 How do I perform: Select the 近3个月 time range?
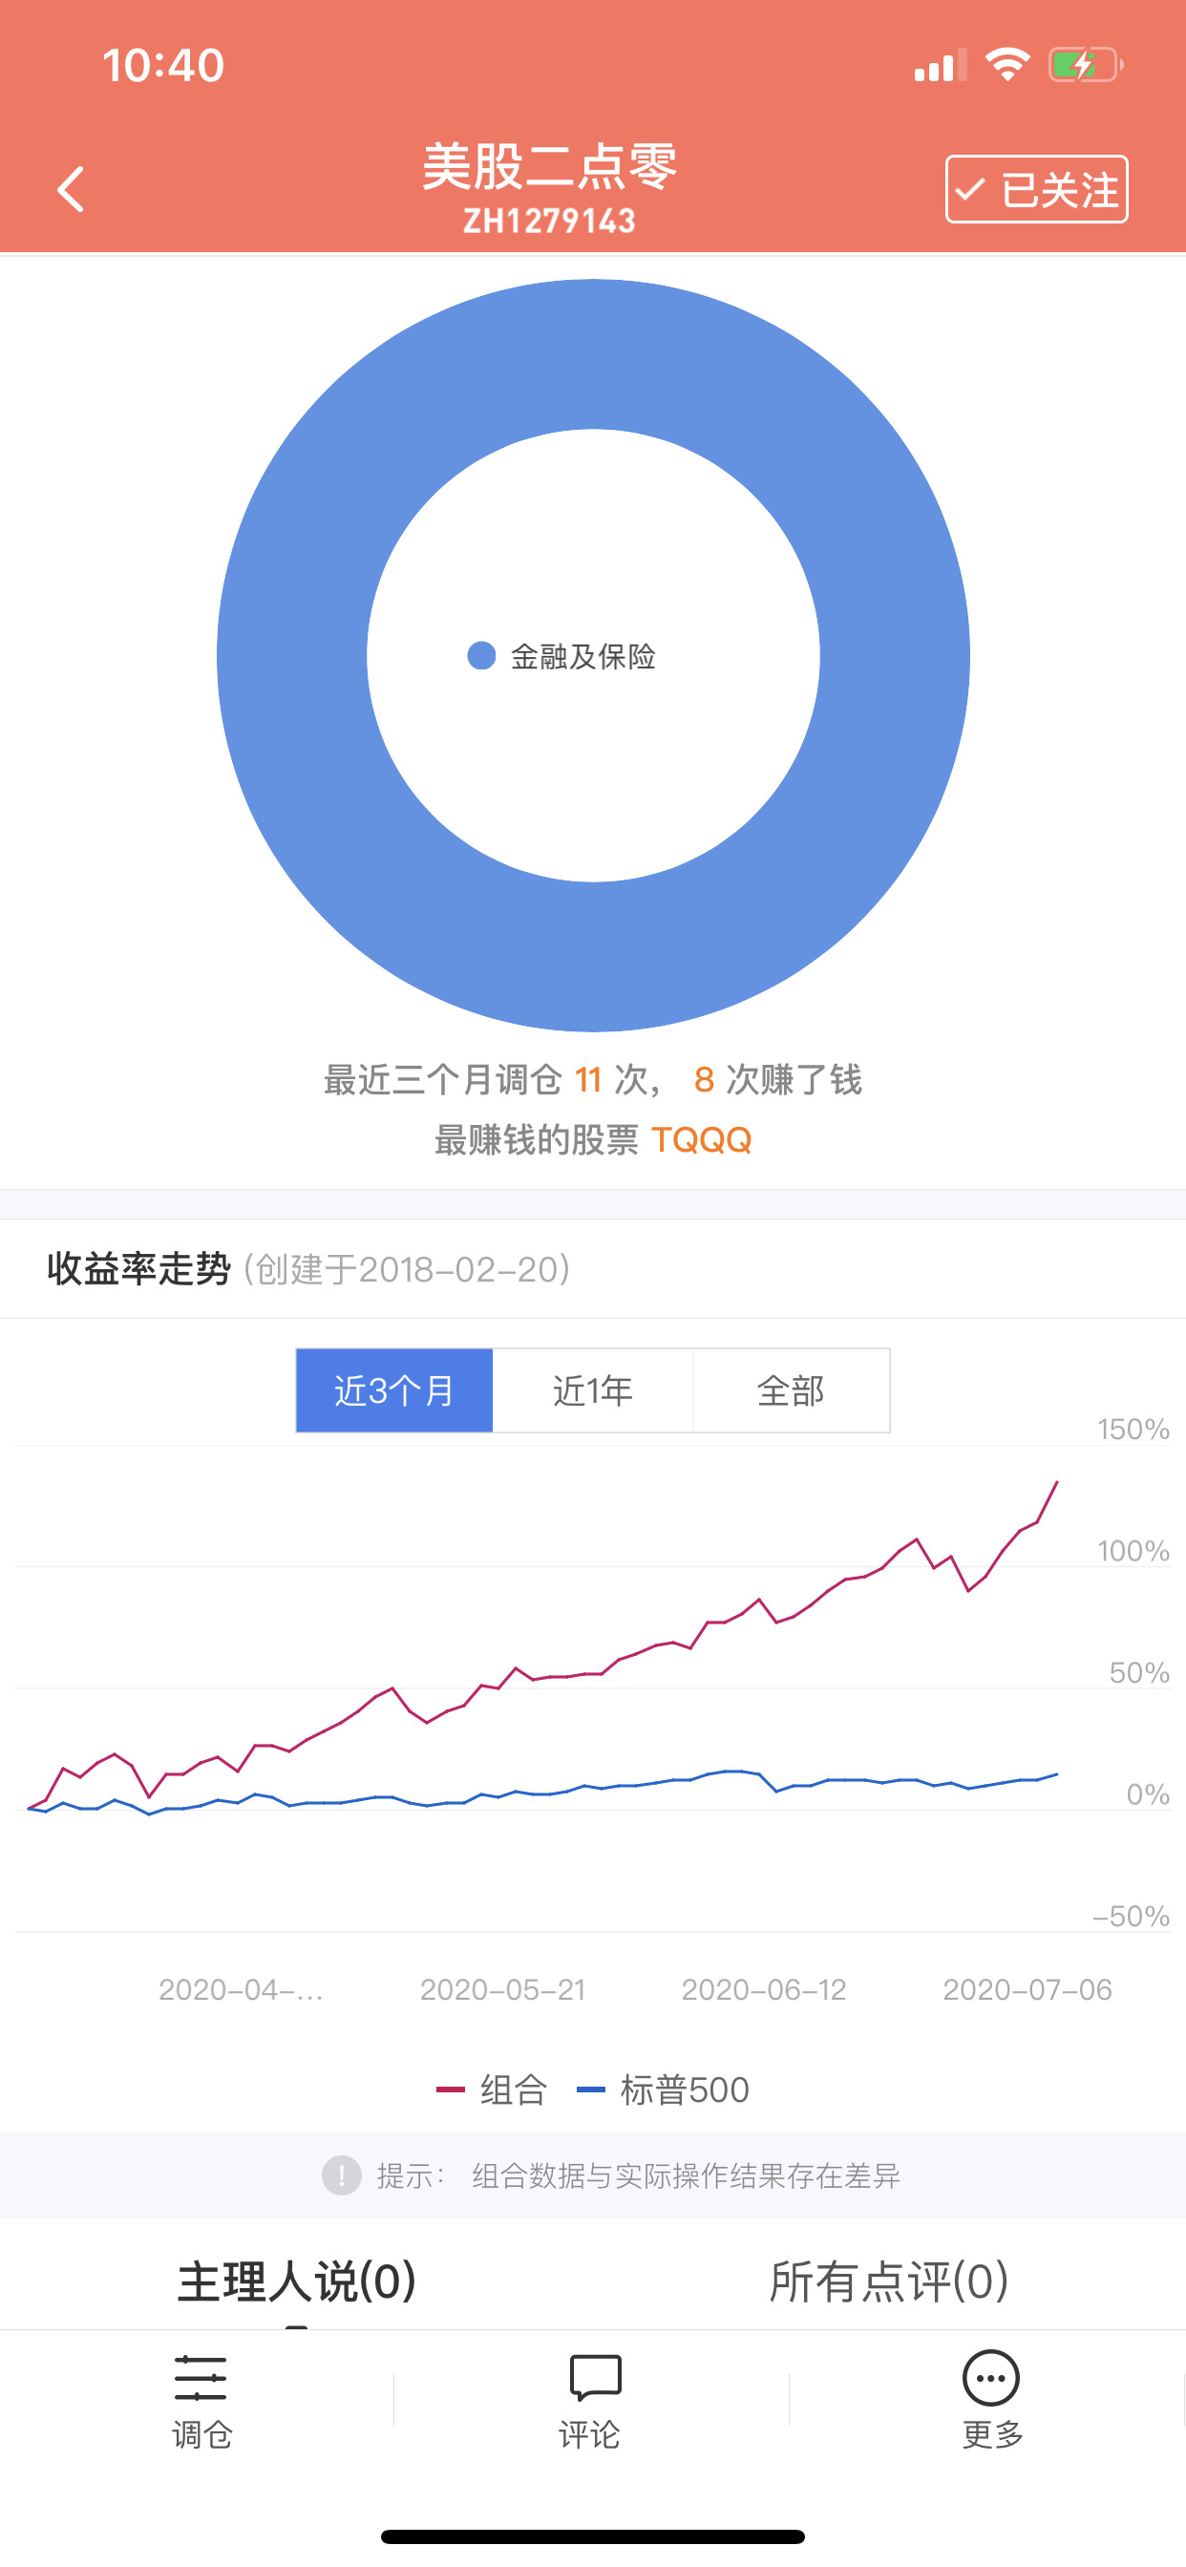(394, 1390)
